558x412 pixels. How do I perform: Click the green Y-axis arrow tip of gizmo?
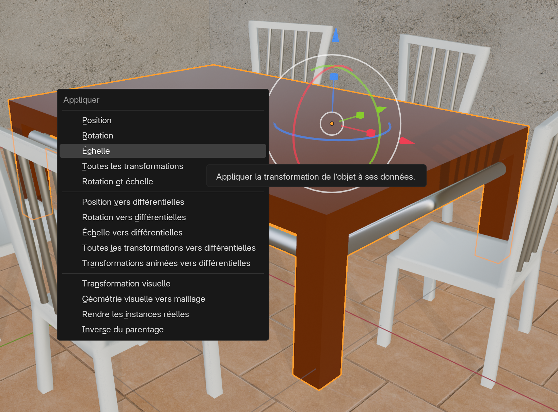[380, 109]
